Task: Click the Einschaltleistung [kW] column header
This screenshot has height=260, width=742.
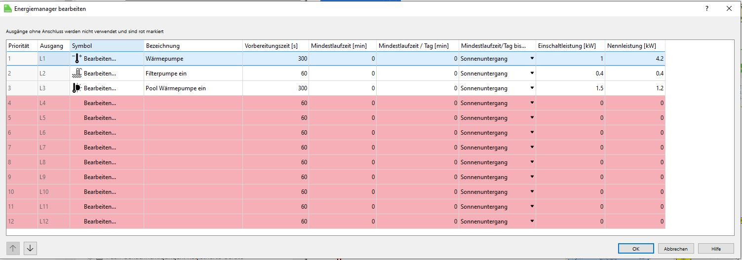Action: pyautogui.click(x=571, y=45)
